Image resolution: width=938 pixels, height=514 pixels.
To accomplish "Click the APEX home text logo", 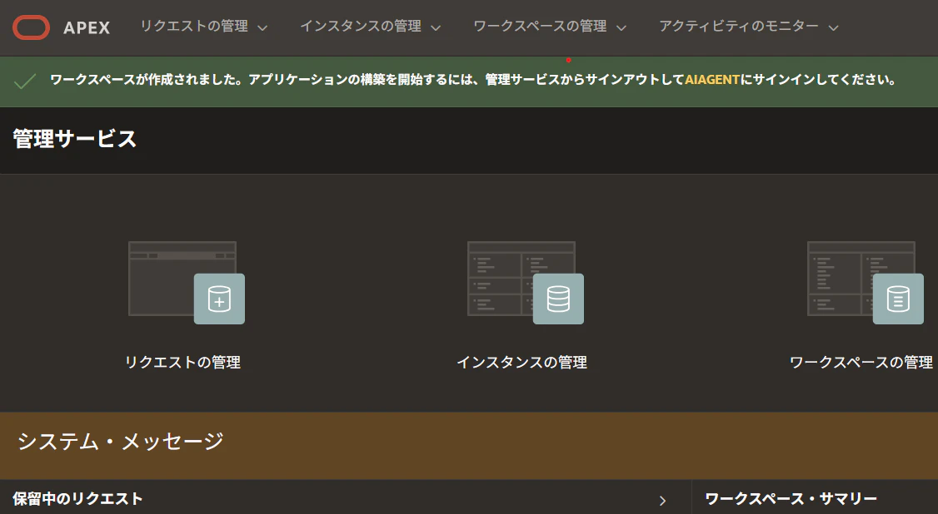I will click(x=87, y=27).
